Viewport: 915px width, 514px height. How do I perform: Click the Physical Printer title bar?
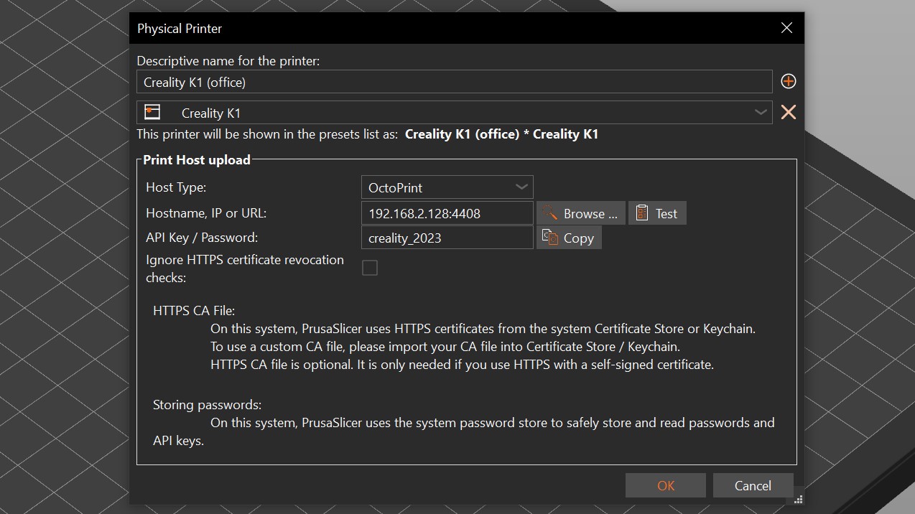431,29
